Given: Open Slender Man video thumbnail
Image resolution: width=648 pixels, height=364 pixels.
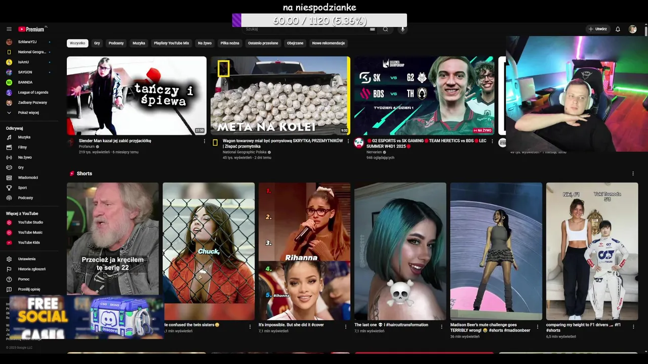Looking at the screenshot, I should tap(137, 96).
